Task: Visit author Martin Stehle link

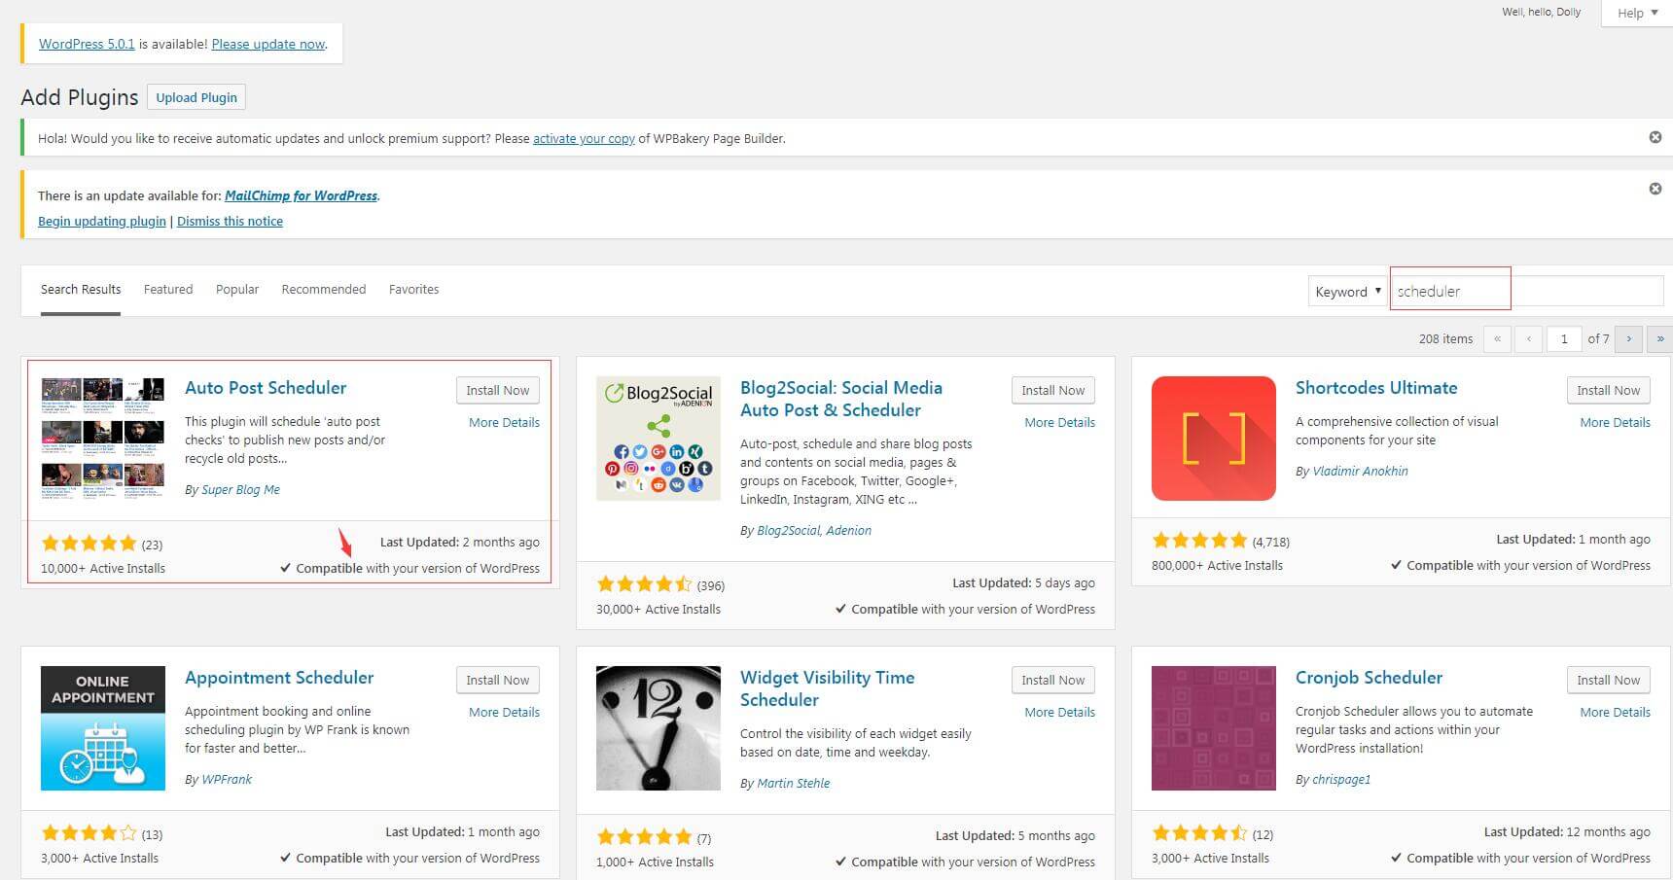Action: point(793,783)
